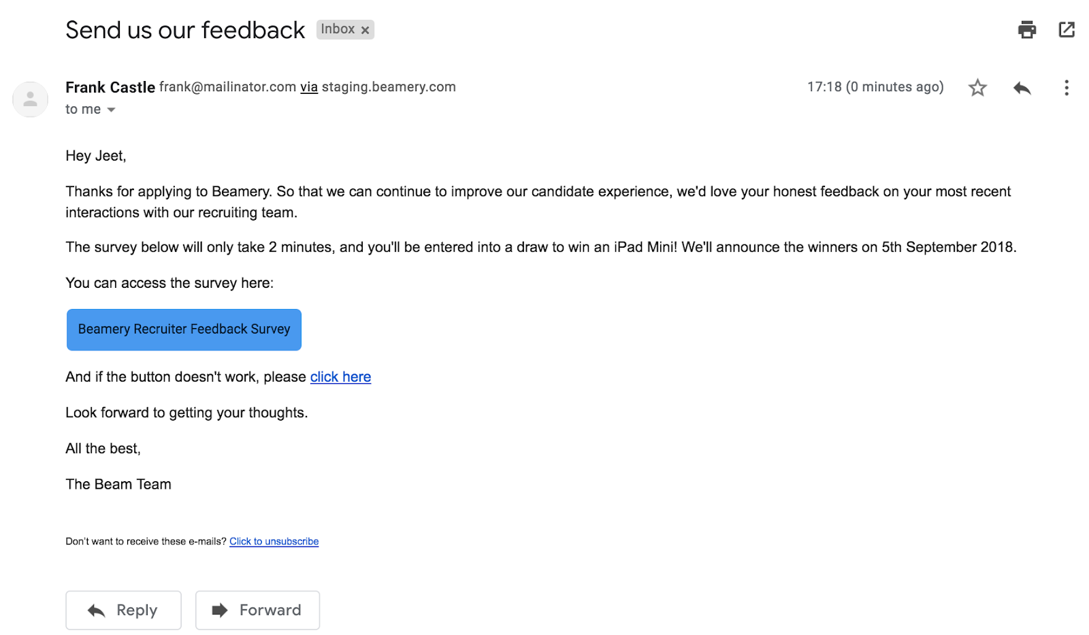The width and height of the screenshot is (1089, 635).
Task: Click the 'Click to unsubscribe' link
Action: click(274, 542)
